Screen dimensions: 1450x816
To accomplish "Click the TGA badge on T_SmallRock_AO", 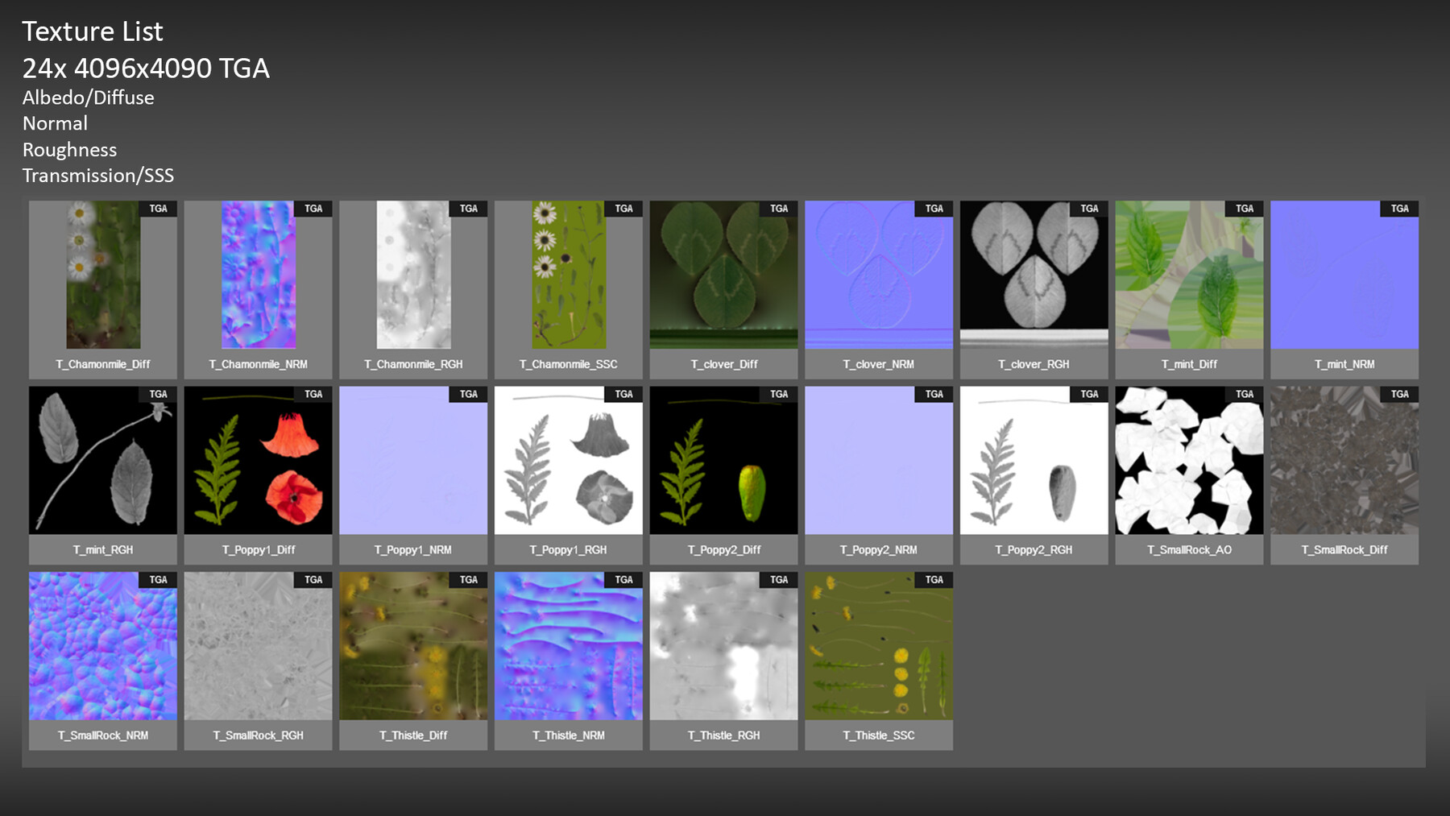I will click(1244, 394).
